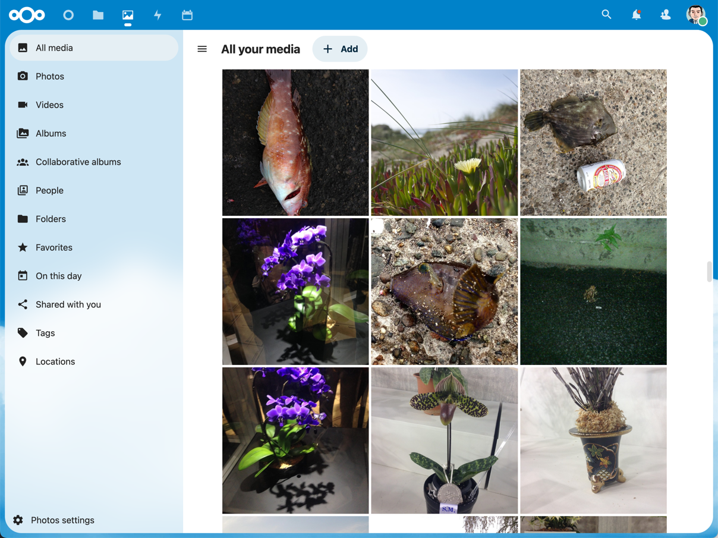Open the beer can fish photo
Image resolution: width=718 pixels, height=538 pixels.
coord(593,143)
